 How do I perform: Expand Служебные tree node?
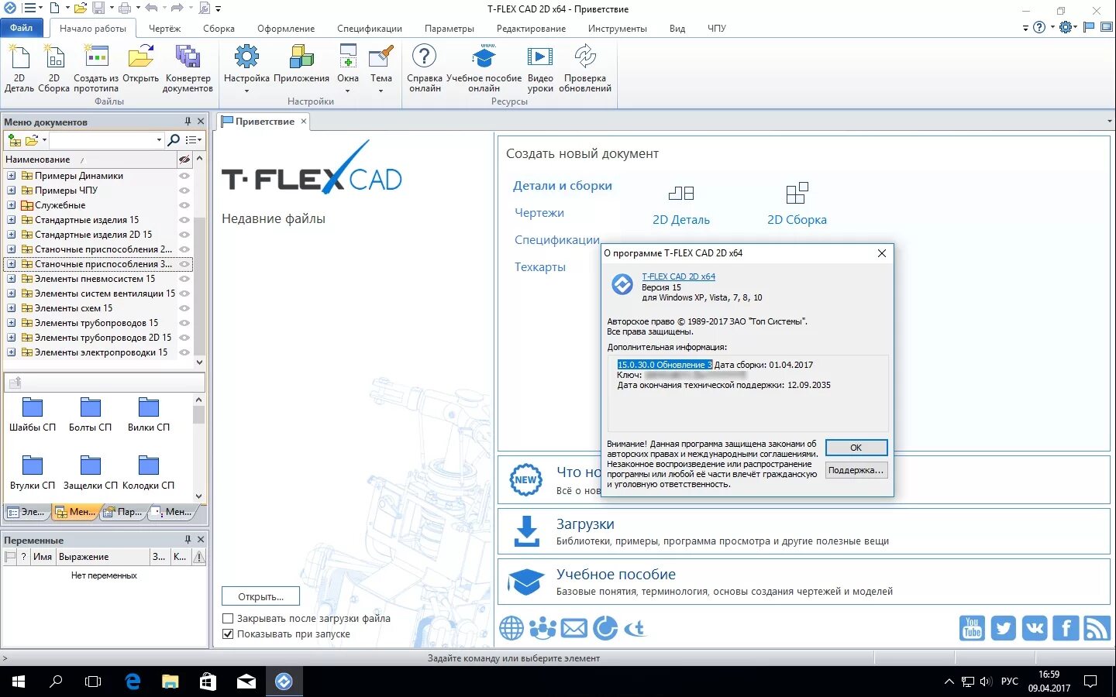[12, 205]
